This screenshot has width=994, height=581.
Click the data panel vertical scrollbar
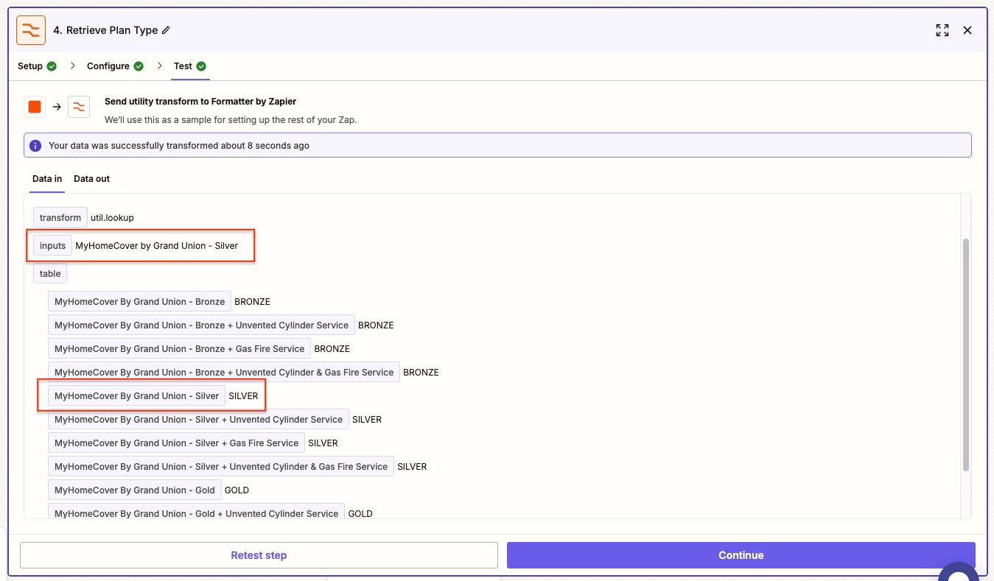pos(966,355)
